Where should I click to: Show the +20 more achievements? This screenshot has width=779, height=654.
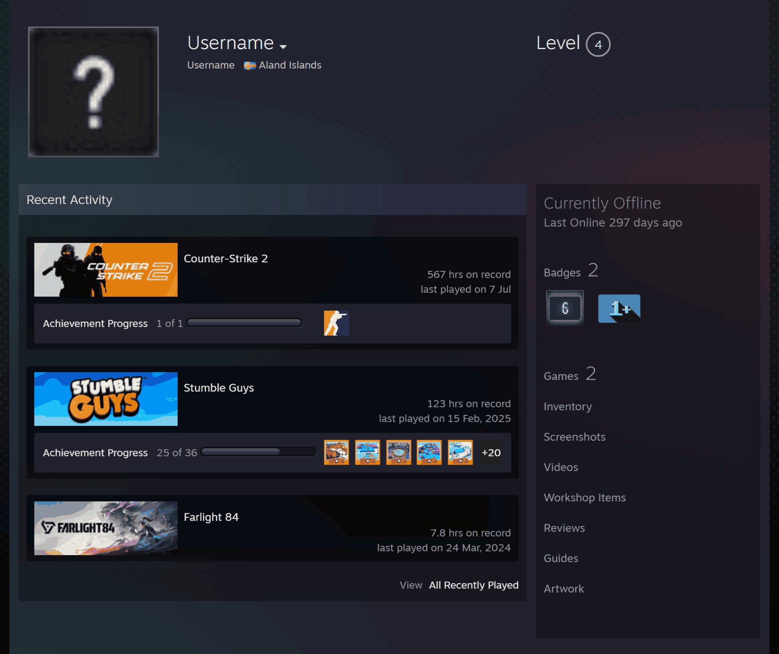coord(491,452)
